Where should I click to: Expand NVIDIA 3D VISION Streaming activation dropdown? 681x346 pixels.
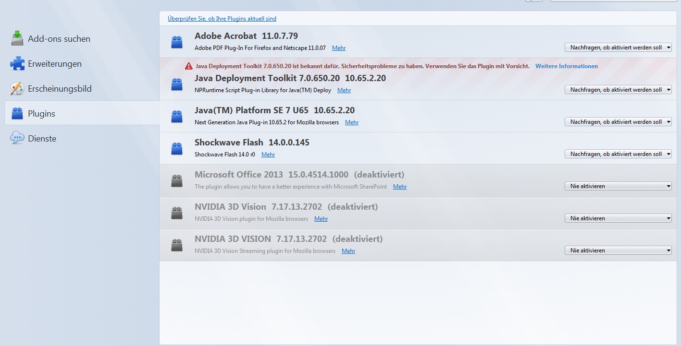click(618, 251)
